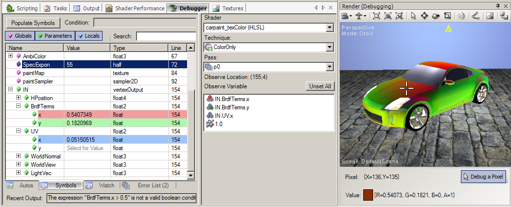
Task: Click the zoom extents icon in Render toolbar
Action: pyautogui.click(x=376, y=16)
